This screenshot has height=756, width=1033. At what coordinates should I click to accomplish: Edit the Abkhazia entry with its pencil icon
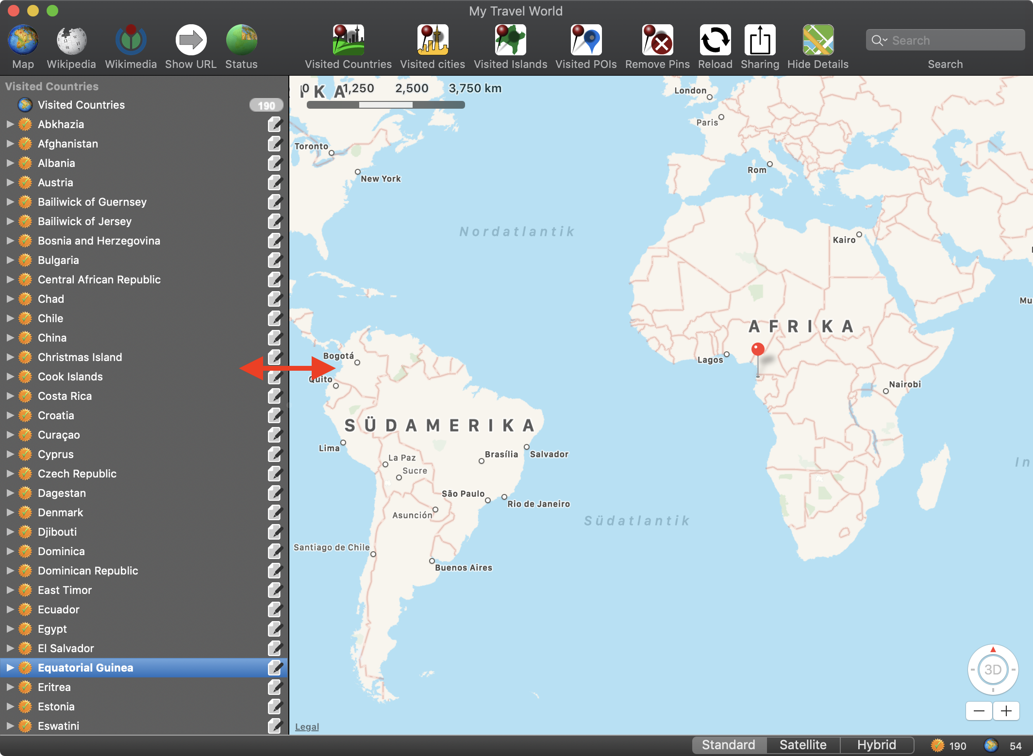(x=275, y=124)
